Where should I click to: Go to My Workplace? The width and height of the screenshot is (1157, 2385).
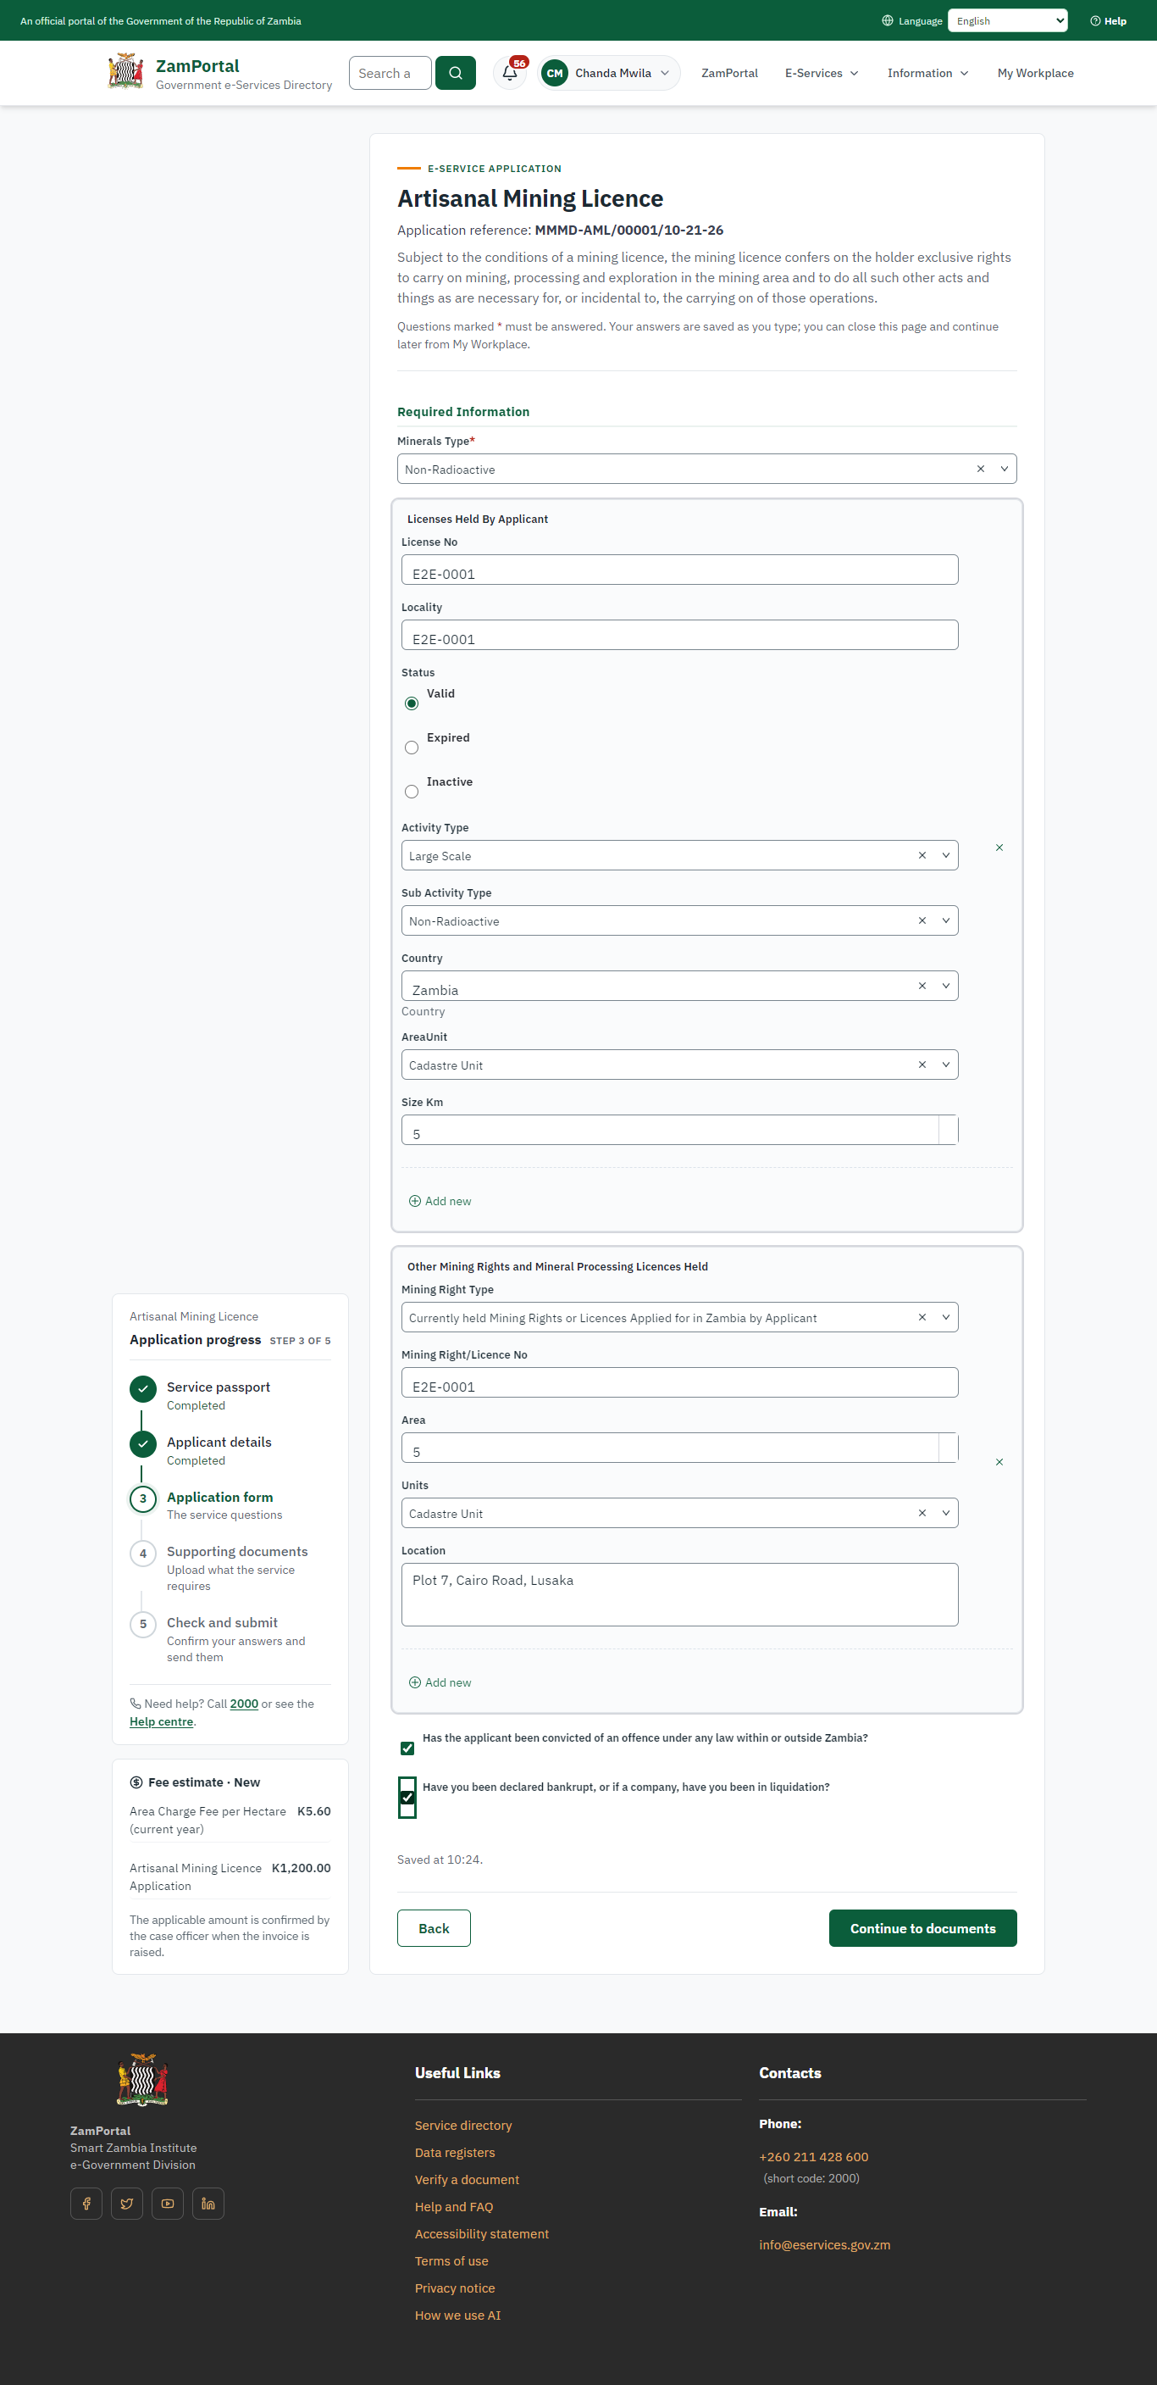[1036, 73]
